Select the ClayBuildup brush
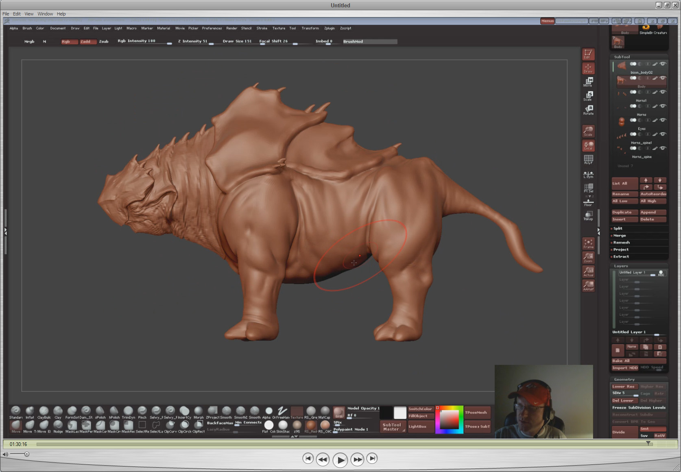681x472 pixels. tap(44, 412)
